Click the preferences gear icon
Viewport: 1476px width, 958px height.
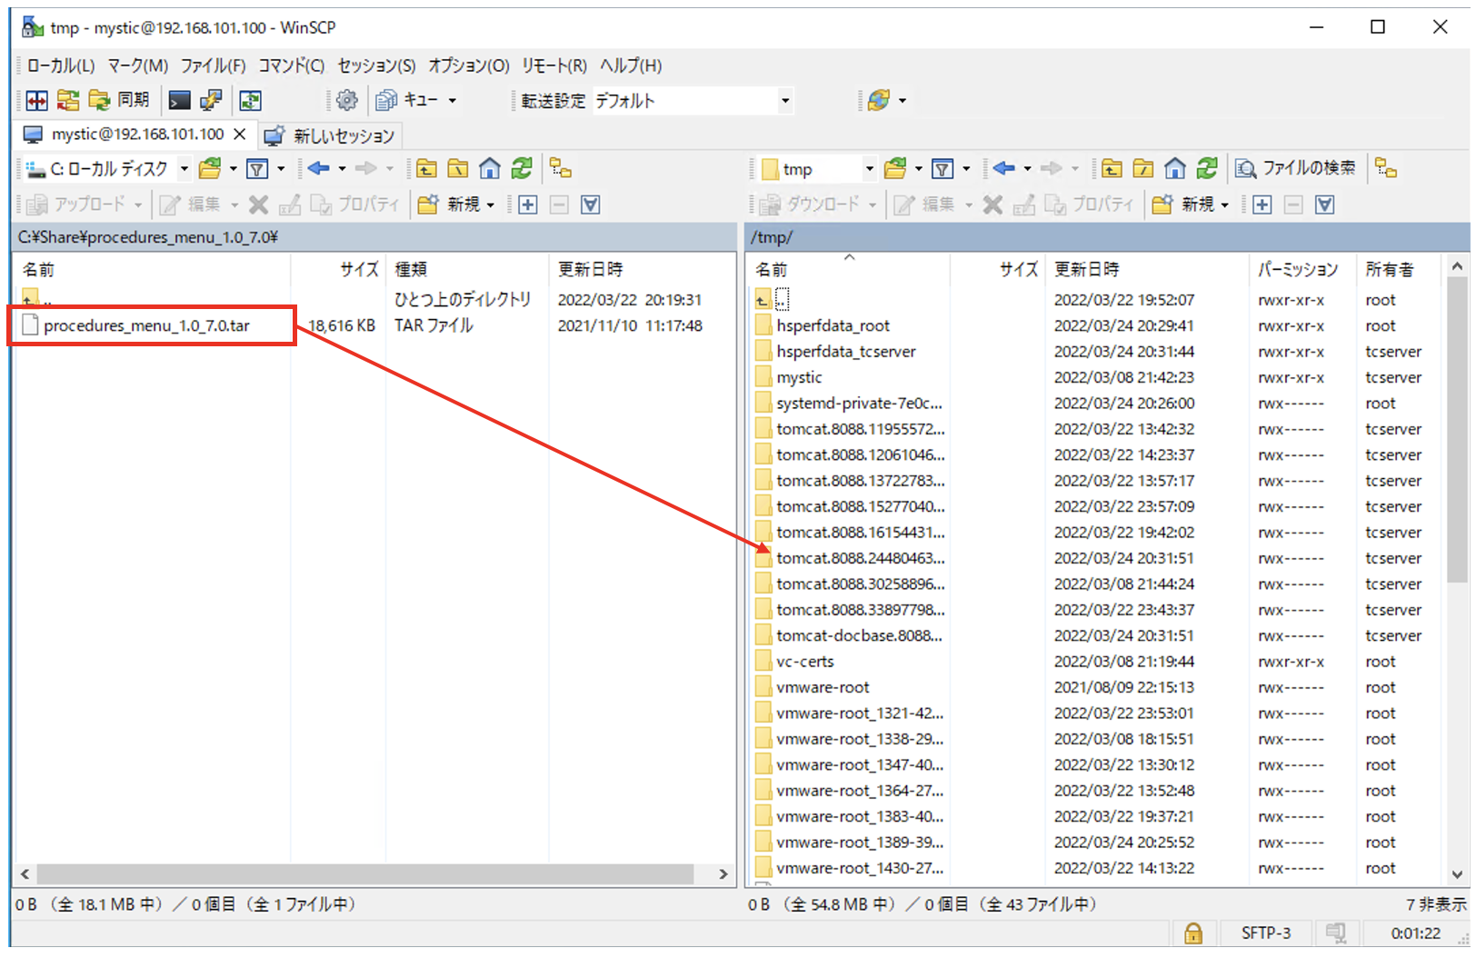(x=346, y=100)
